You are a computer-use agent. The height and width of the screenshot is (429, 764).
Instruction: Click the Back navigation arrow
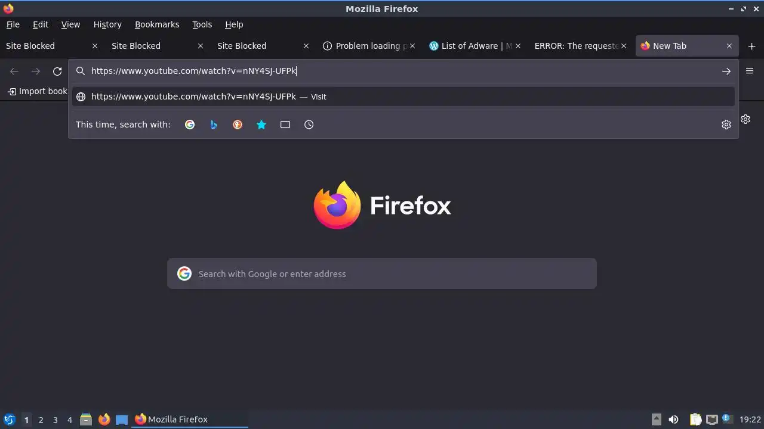click(14, 71)
